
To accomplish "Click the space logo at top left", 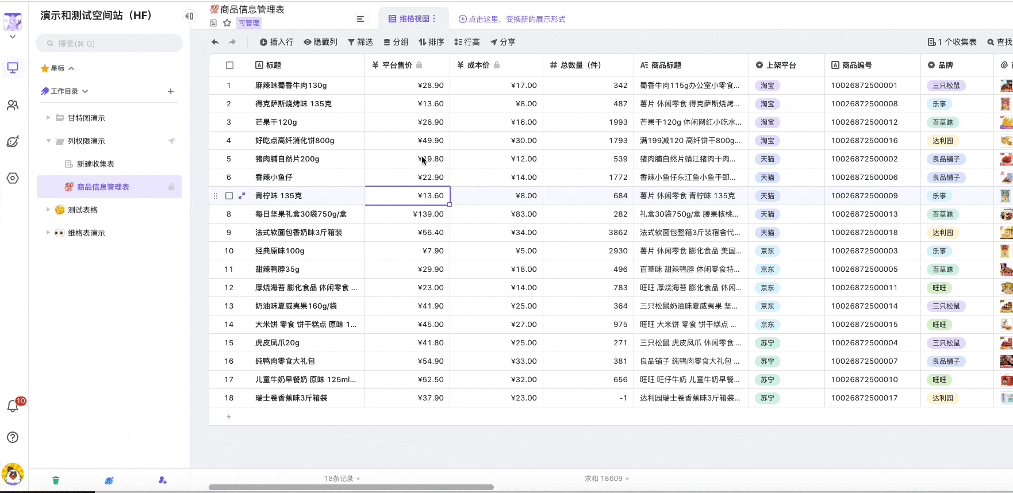I will click(x=13, y=22).
